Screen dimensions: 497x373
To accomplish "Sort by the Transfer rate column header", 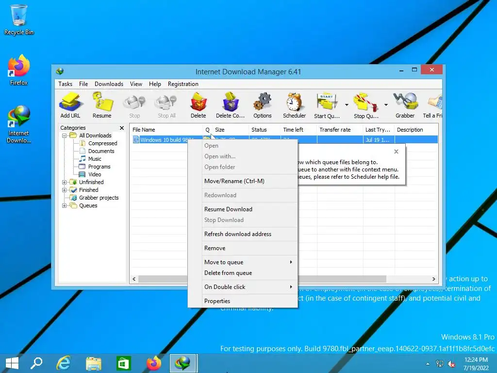I will 340,130.
